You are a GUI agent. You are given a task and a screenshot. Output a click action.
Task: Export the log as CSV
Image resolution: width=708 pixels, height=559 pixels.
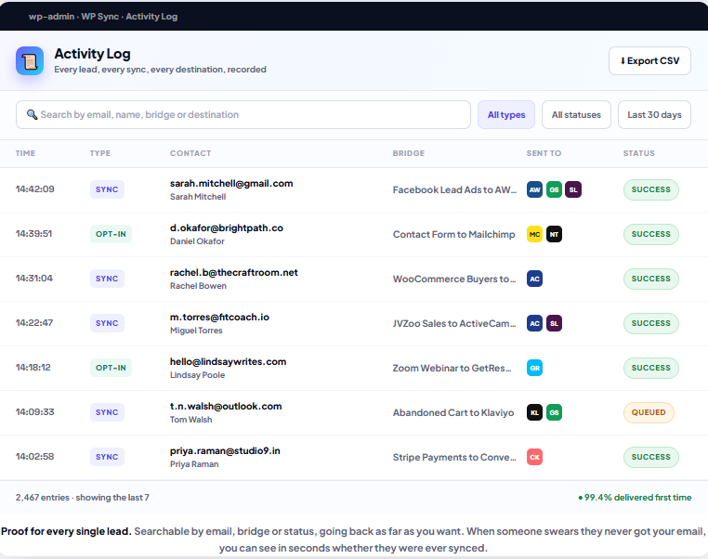click(x=649, y=61)
